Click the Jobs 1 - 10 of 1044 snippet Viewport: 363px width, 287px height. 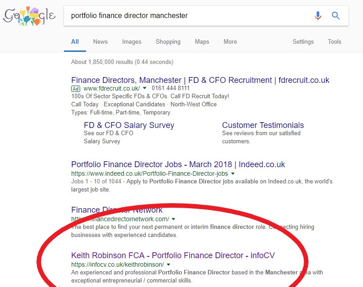(x=202, y=185)
